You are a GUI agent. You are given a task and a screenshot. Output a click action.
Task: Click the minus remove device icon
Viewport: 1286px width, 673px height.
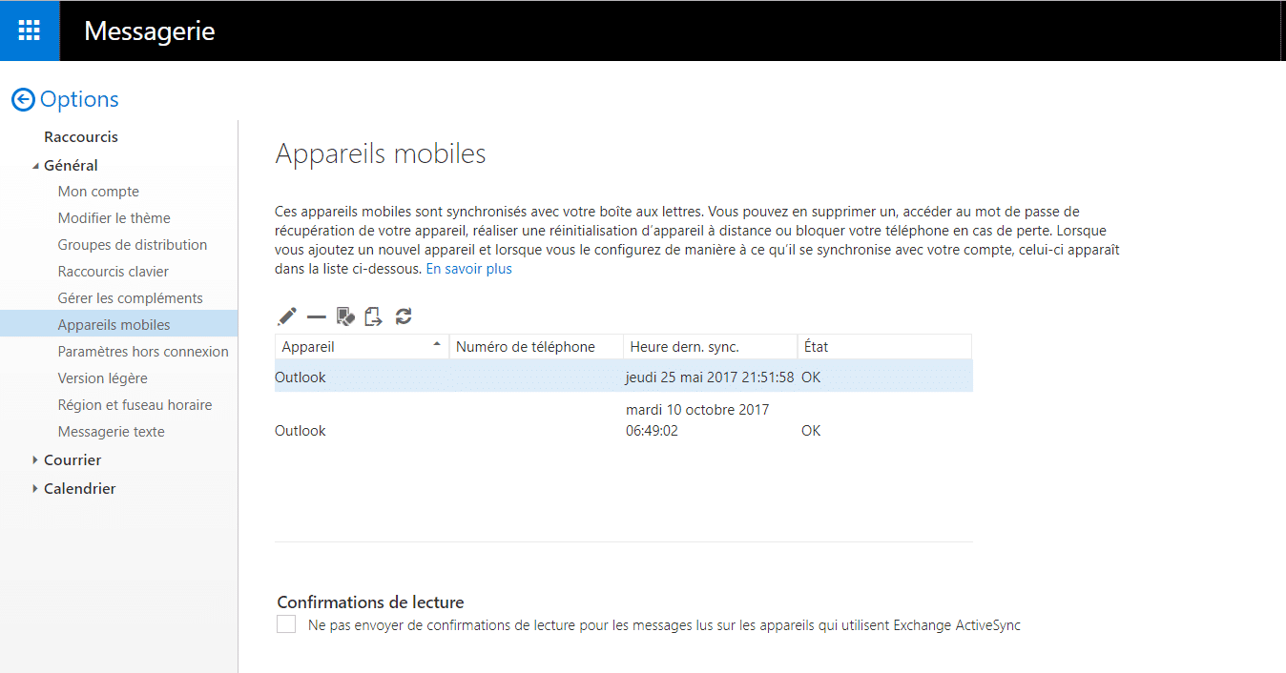317,316
